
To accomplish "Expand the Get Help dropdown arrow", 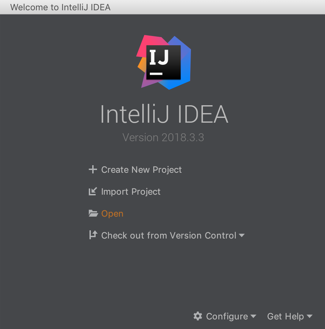I will [310, 316].
